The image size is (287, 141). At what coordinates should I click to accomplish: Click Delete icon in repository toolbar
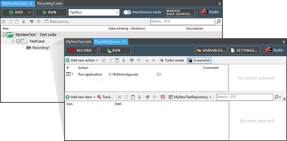[x=139, y=97]
